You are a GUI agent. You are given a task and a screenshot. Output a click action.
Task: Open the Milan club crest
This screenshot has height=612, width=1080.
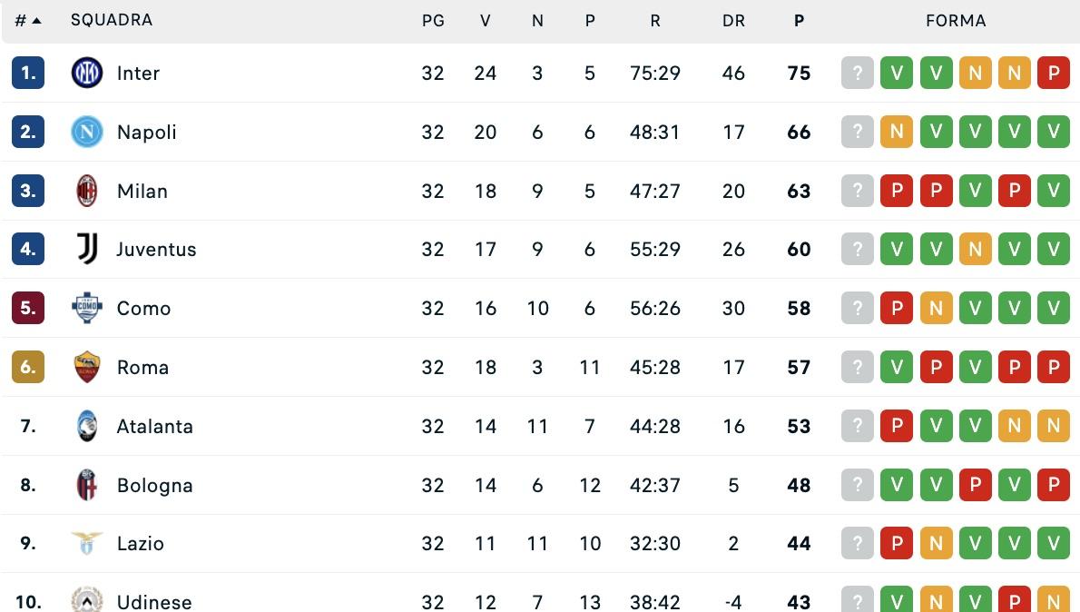click(x=86, y=191)
